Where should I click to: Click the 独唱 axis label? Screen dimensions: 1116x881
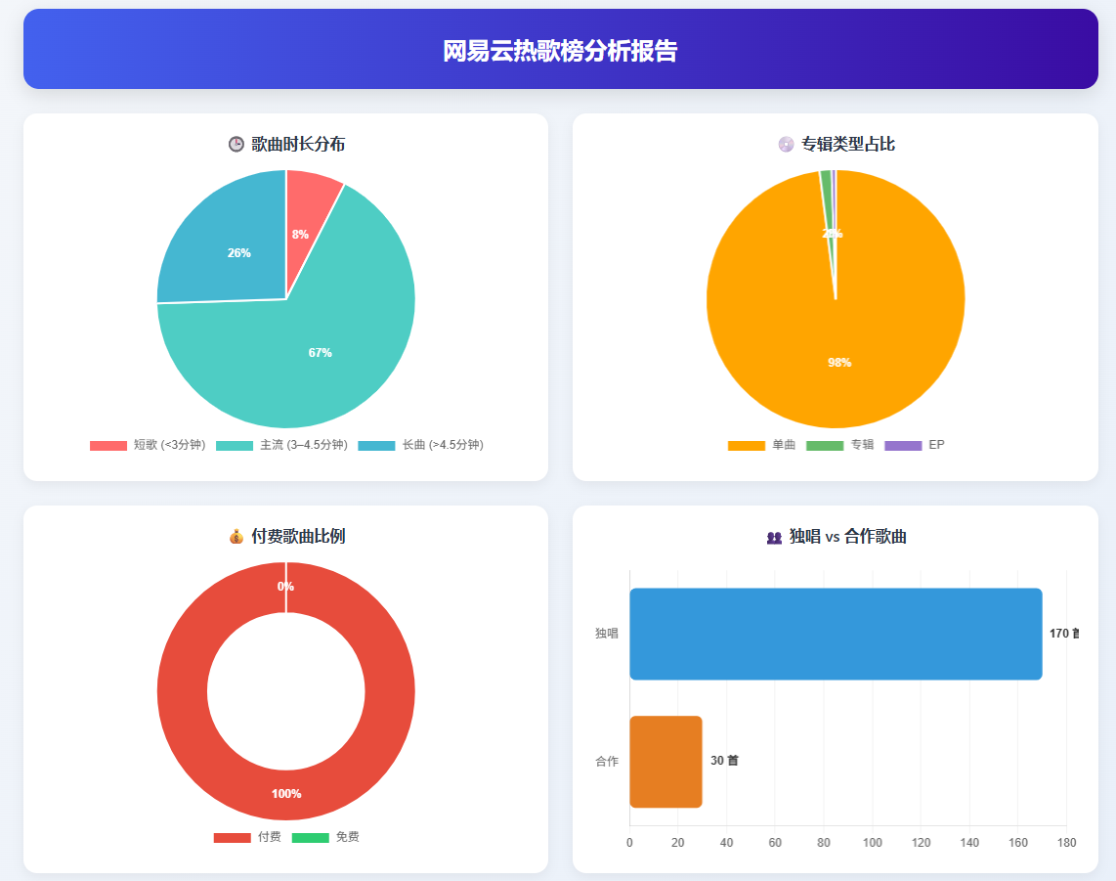click(x=607, y=634)
